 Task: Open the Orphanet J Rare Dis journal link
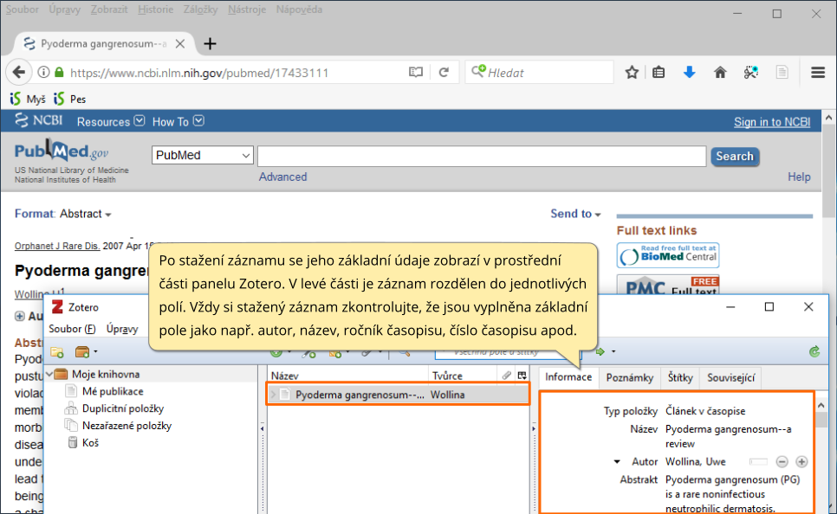point(57,247)
